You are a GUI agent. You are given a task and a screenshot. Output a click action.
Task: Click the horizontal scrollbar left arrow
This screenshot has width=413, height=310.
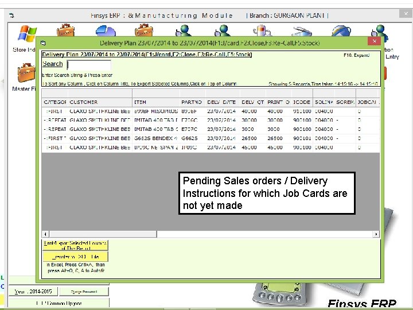45,234
